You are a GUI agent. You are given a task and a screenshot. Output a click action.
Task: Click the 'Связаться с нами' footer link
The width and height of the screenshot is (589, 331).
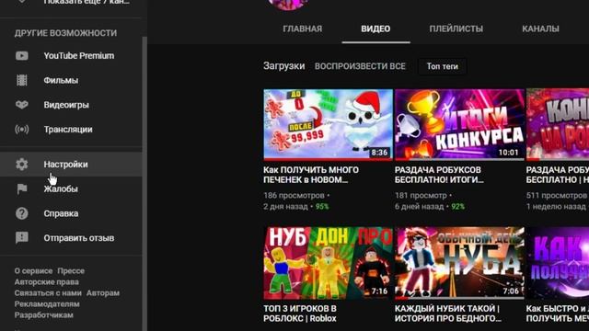click(48, 292)
